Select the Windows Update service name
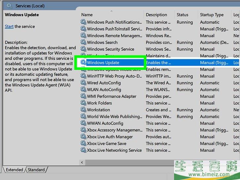Viewport: 240px width, 180px height. click(103, 63)
